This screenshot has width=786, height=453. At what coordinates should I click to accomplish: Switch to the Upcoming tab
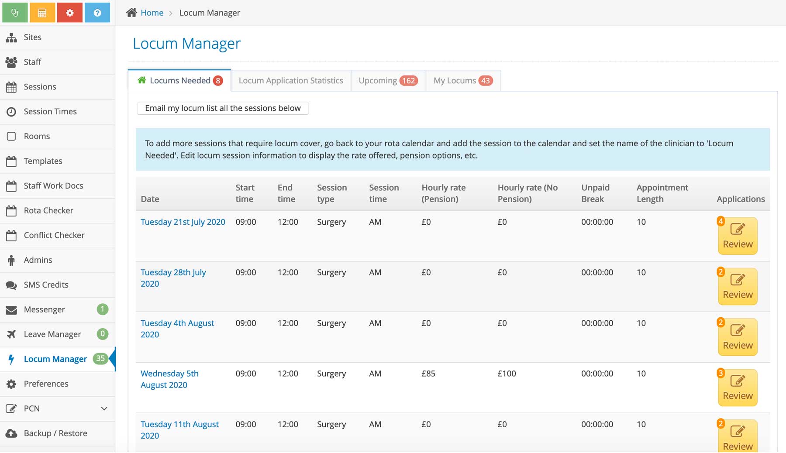tap(388, 81)
